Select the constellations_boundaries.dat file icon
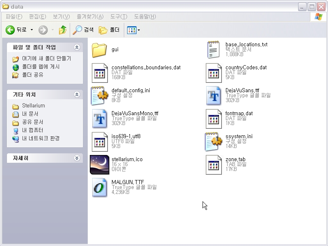 tap(100, 73)
